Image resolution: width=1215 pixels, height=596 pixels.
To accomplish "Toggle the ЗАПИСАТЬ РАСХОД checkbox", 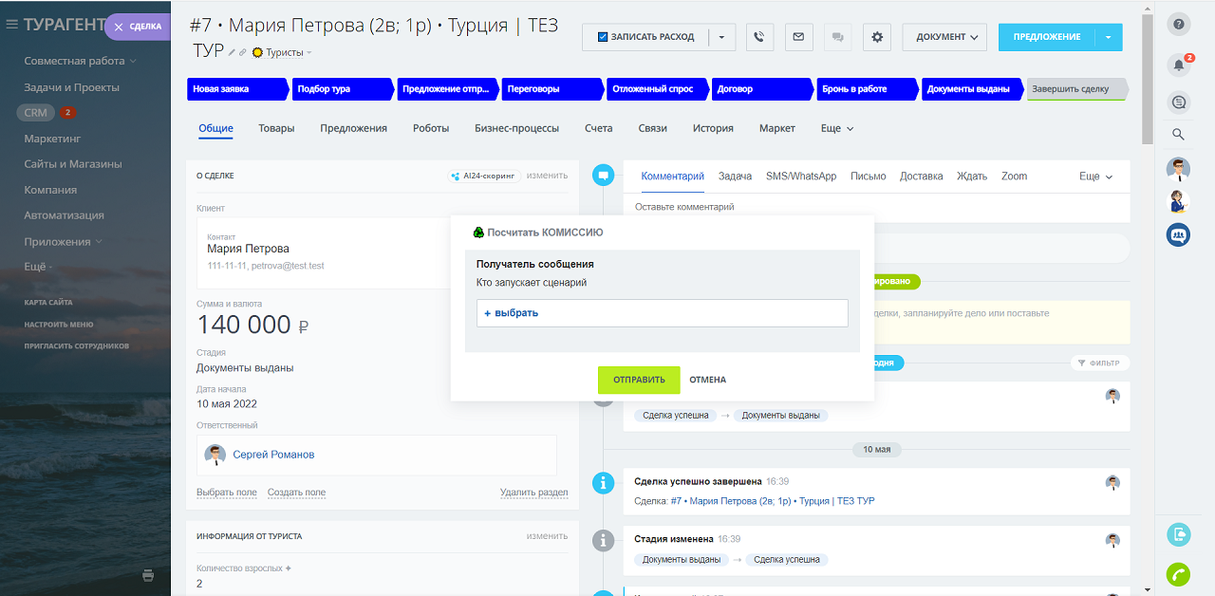I will (x=603, y=37).
